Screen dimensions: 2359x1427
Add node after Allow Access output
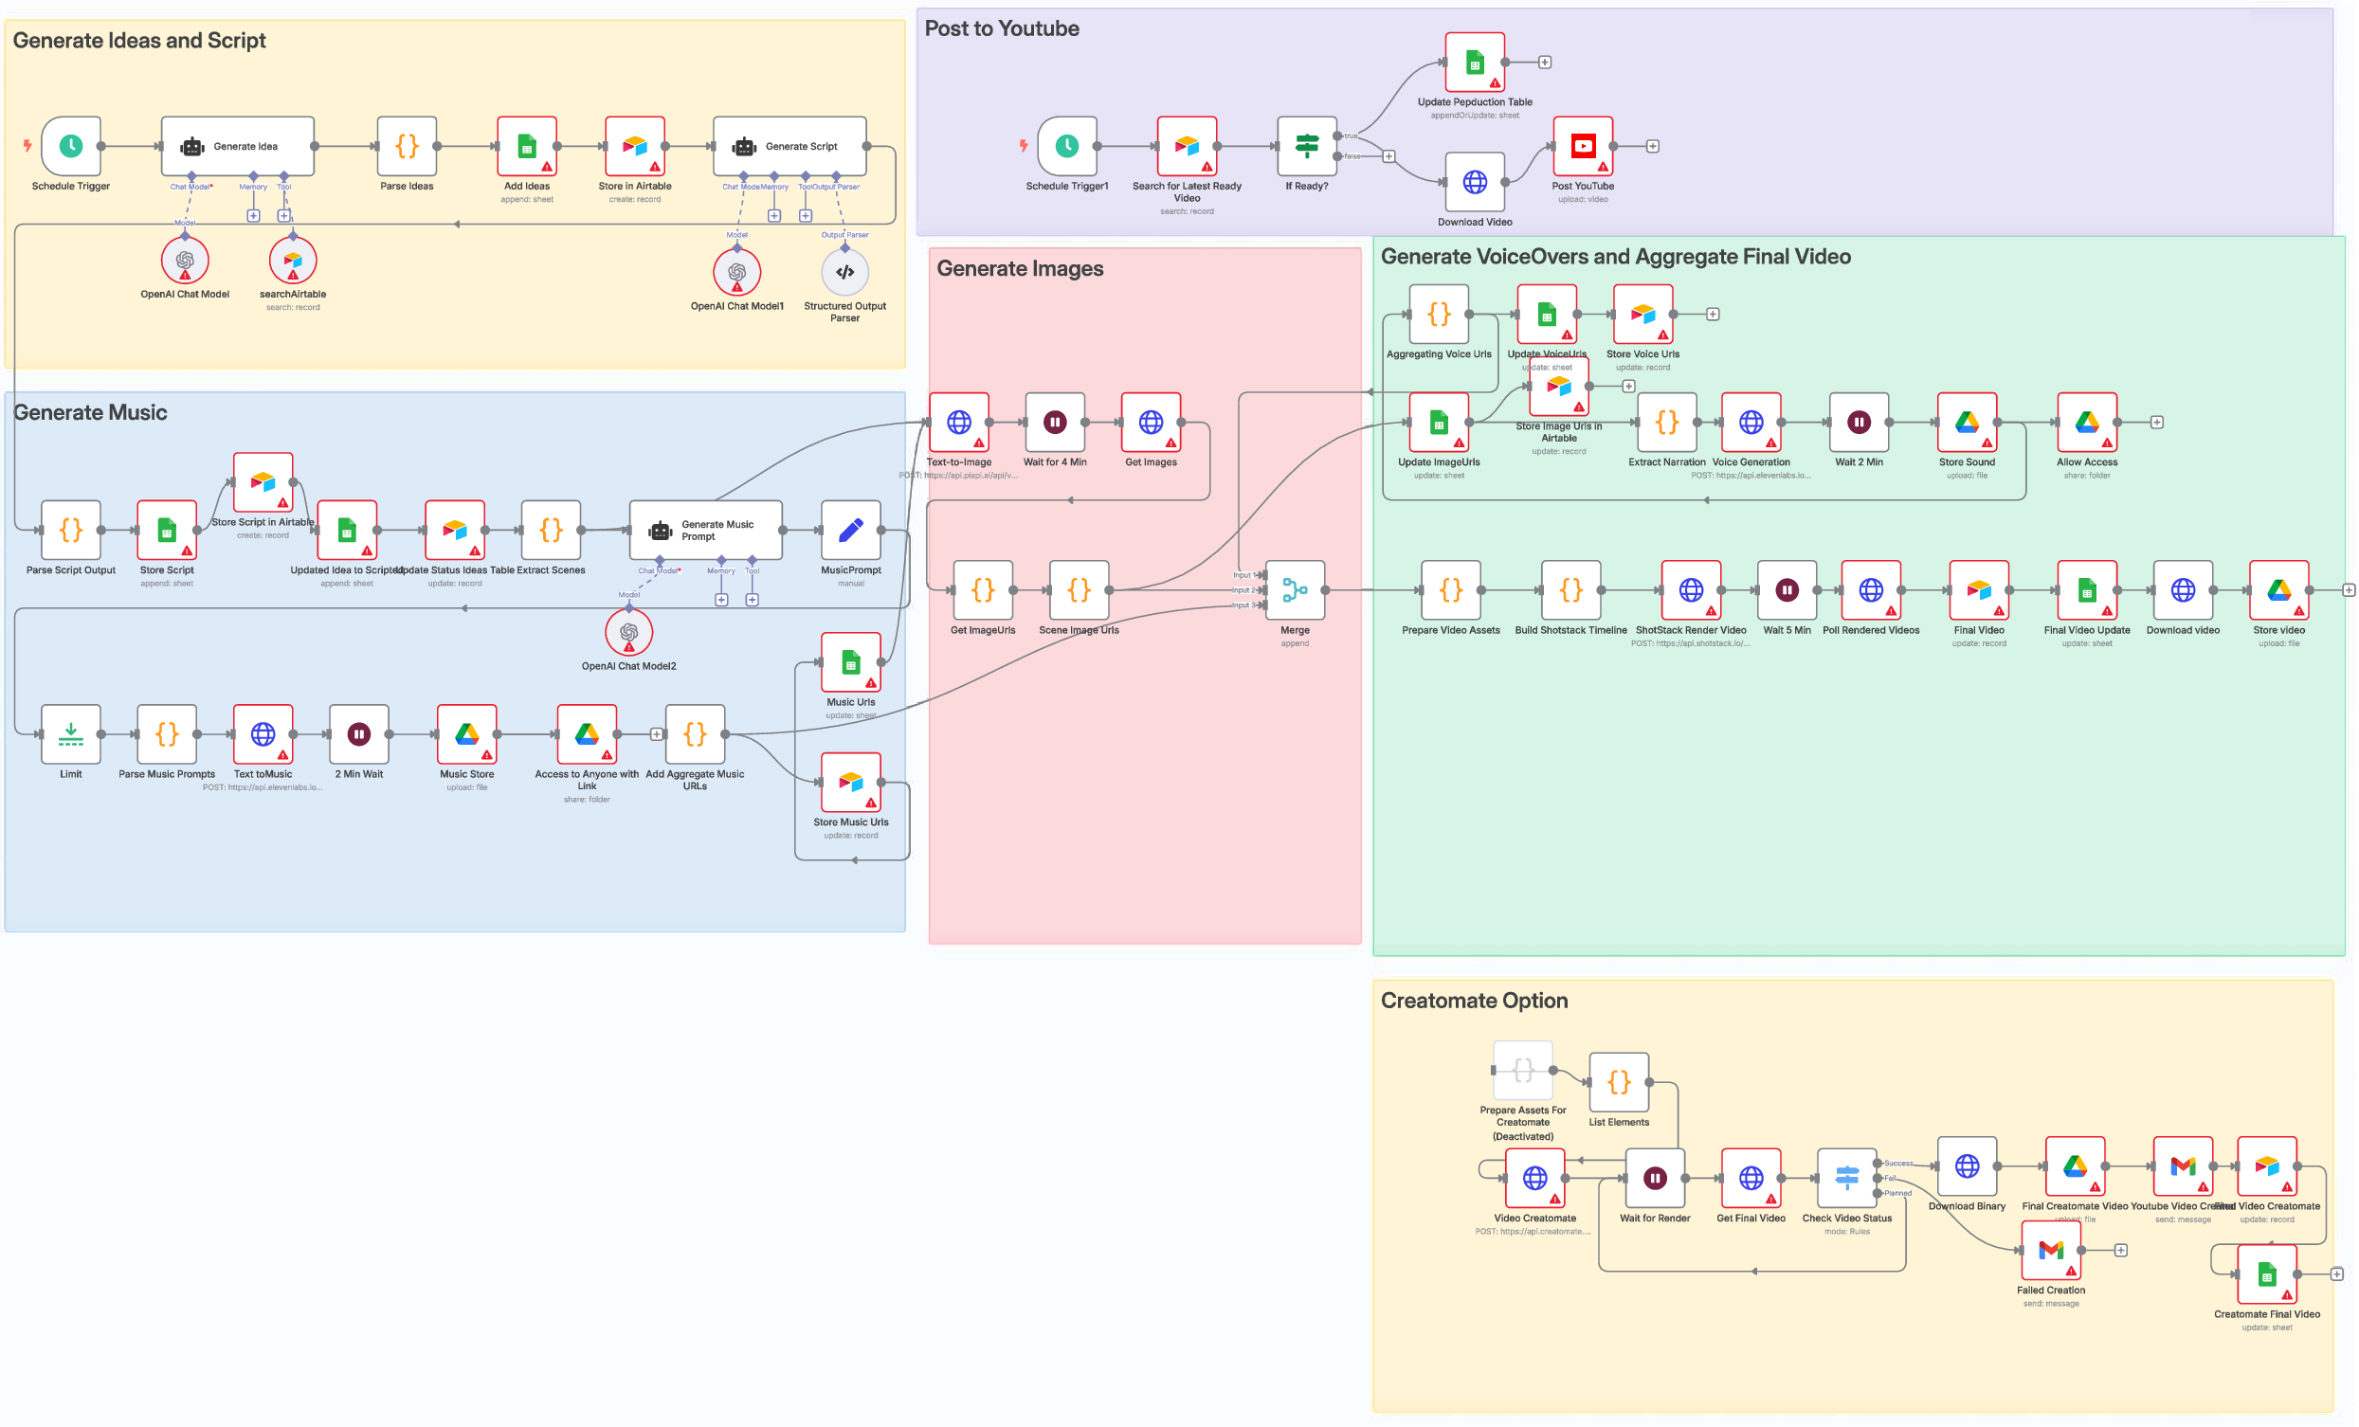(2157, 422)
